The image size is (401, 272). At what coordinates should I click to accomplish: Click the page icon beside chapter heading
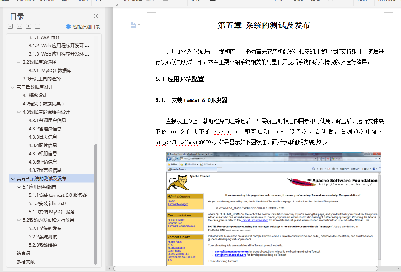coord(133,25)
